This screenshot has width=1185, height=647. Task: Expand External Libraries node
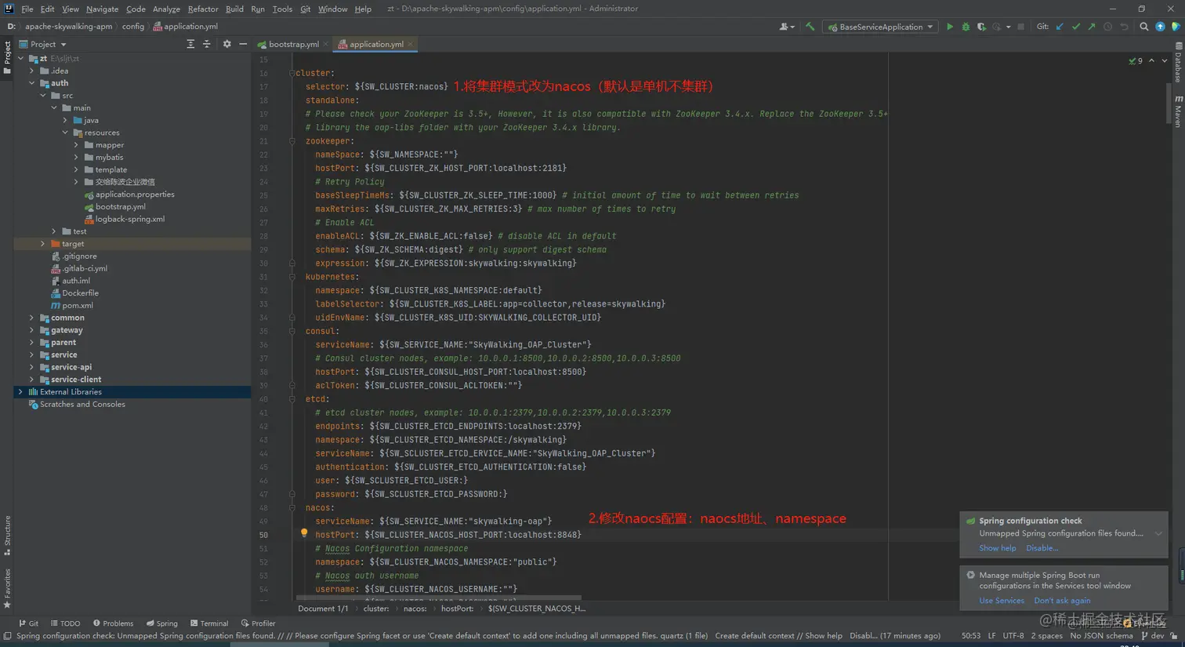pos(21,391)
